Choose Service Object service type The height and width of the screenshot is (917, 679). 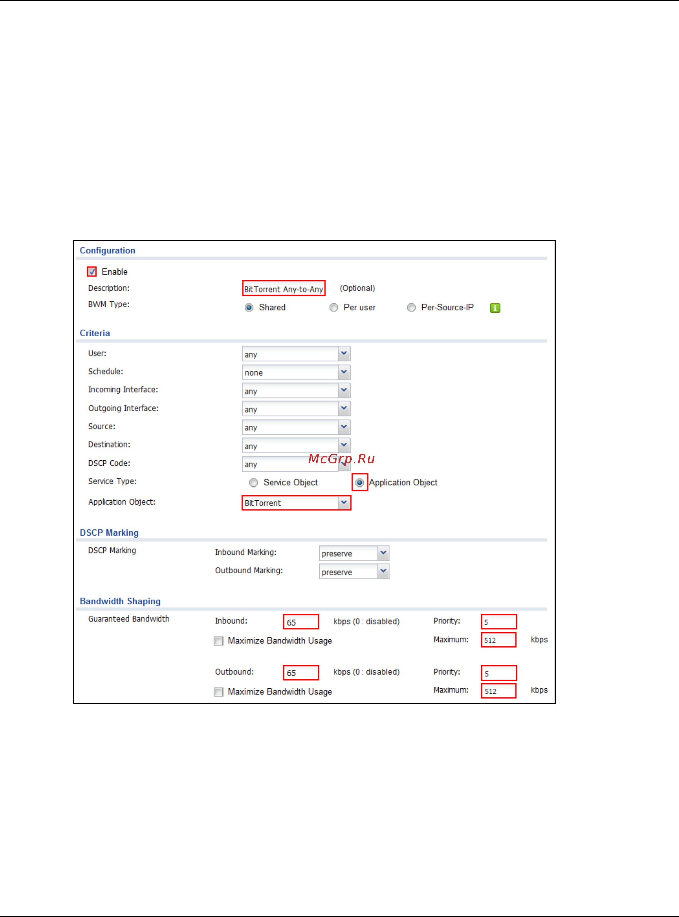pos(254,483)
